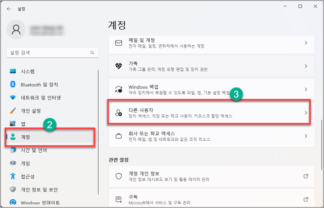Viewport: 324px width, 208px height.
Task: Expand the 회사 또는 학교 액세스 chevron
Action: tap(306, 136)
